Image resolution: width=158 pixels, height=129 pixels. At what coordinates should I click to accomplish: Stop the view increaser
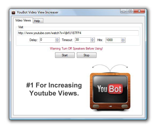pyautogui.click(x=87, y=55)
